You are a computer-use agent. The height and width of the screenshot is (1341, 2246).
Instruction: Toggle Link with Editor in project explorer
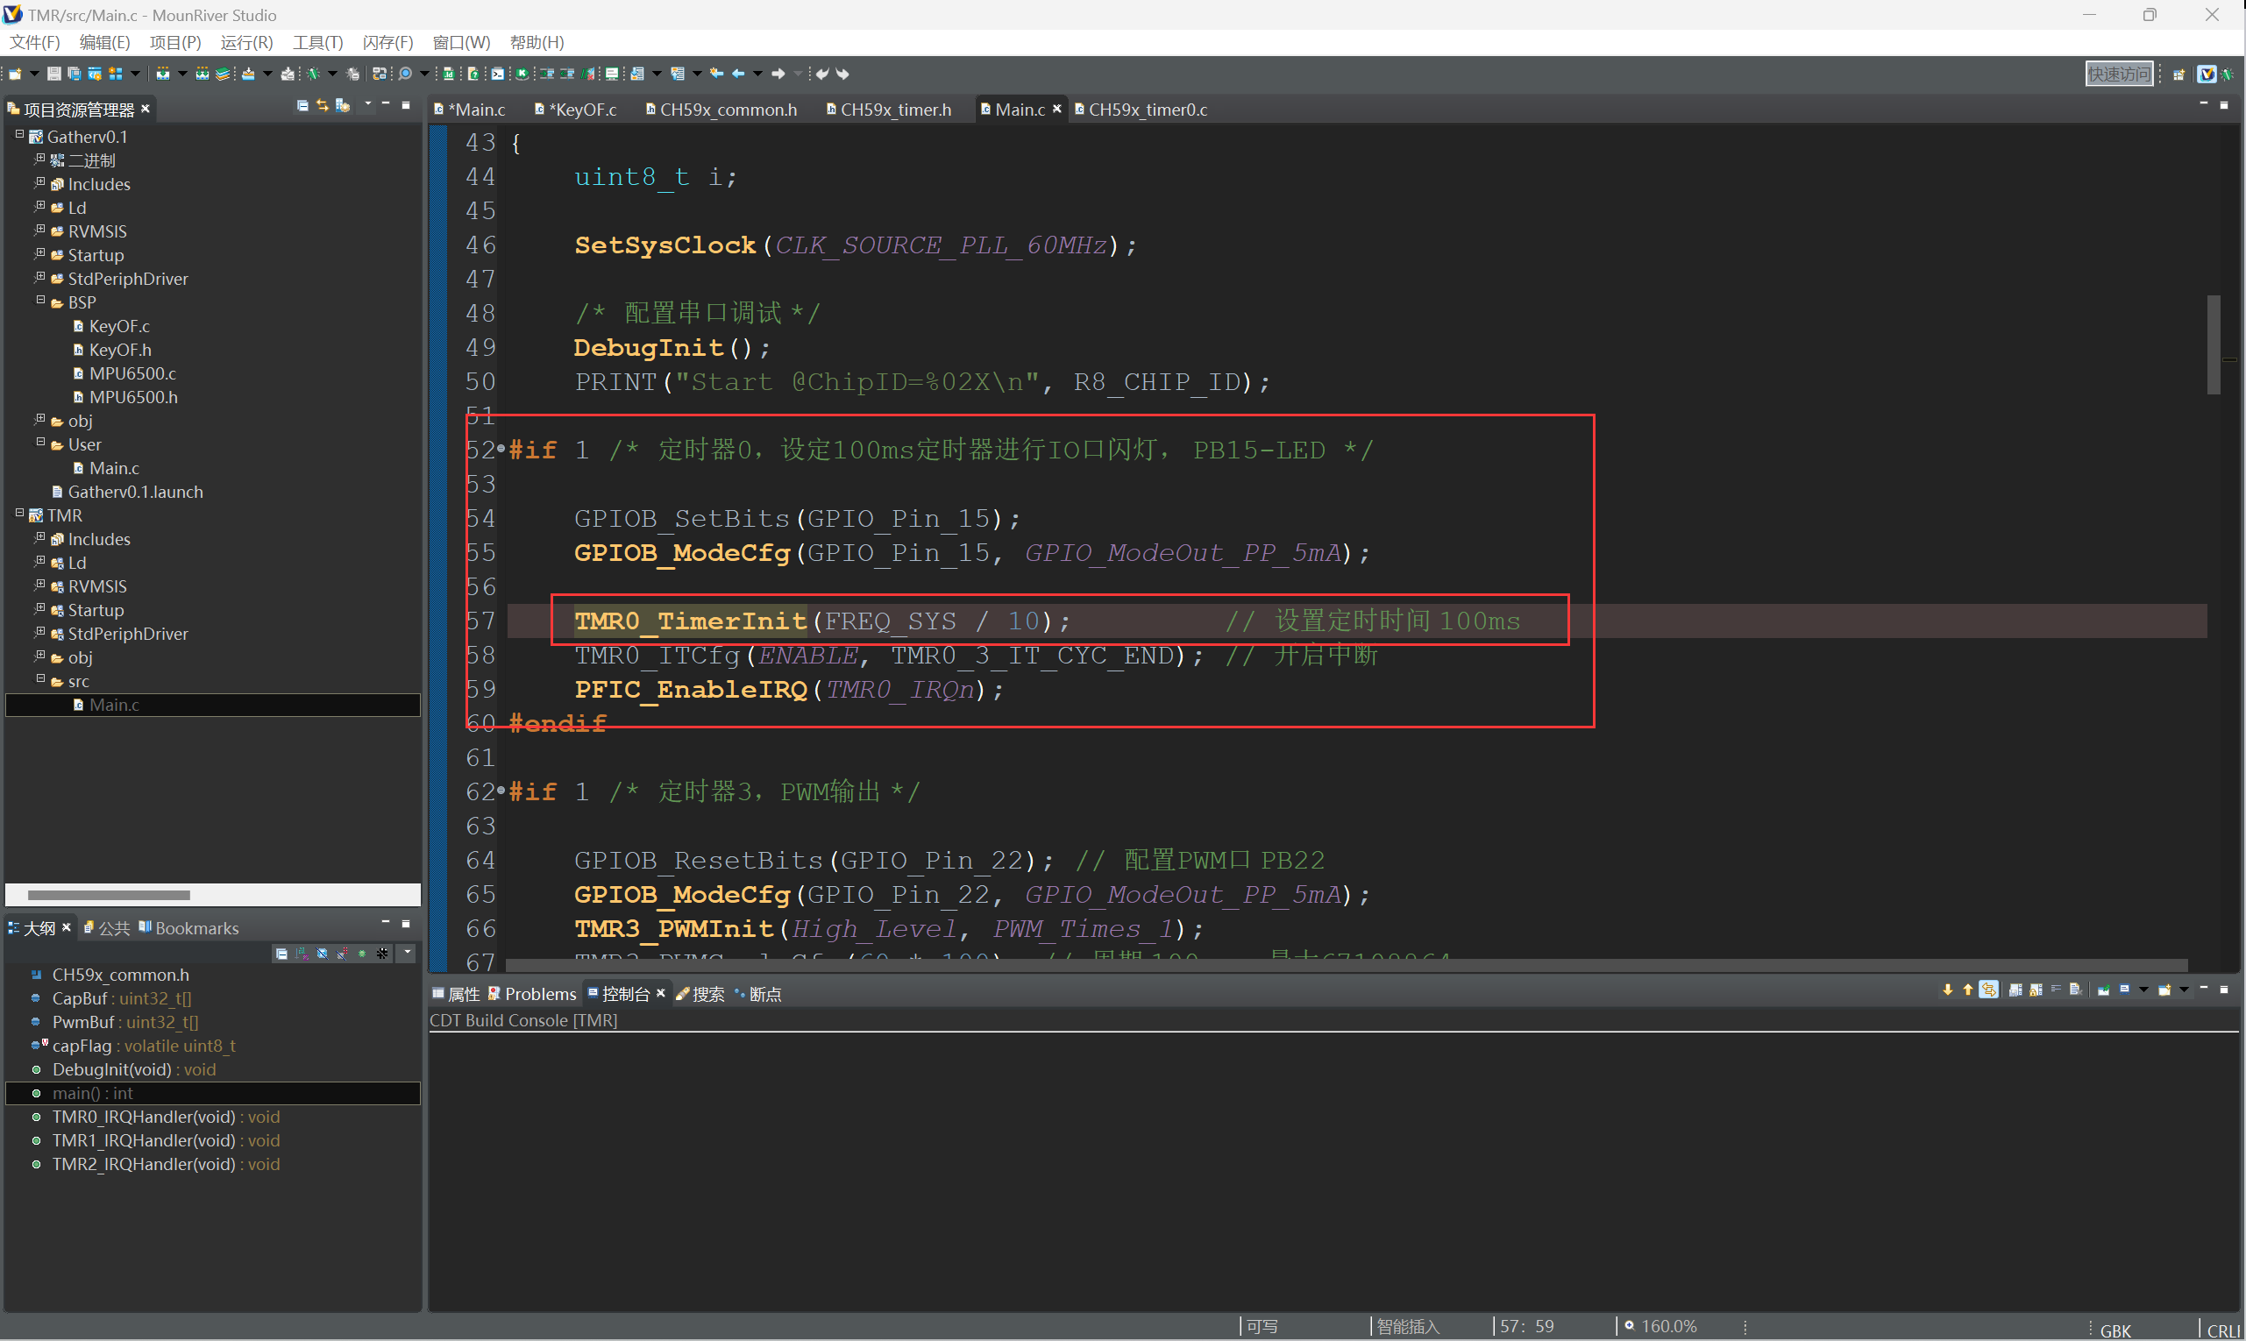(x=322, y=106)
